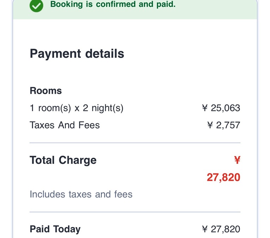Click the ¥ 27,820 Paid Today amount
The width and height of the screenshot is (270, 238).
(x=221, y=229)
